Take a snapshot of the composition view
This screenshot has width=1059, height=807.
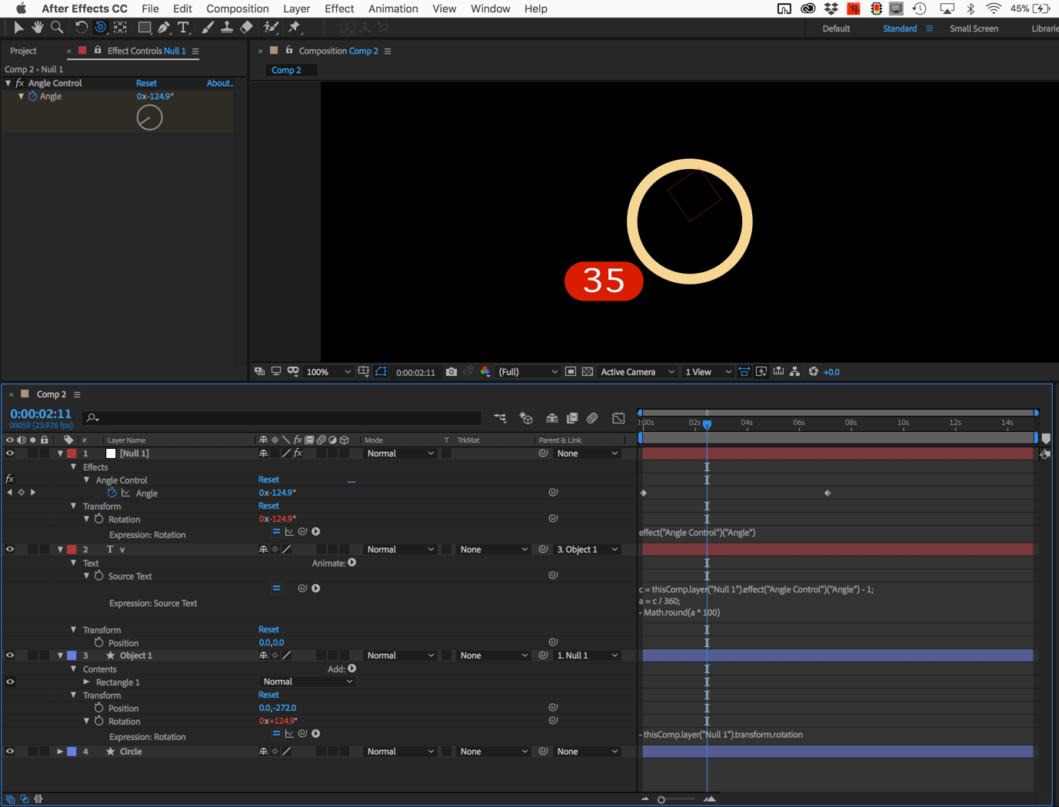point(451,371)
